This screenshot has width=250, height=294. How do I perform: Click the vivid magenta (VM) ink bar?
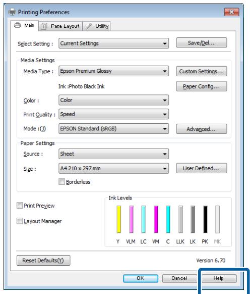click(x=156, y=219)
